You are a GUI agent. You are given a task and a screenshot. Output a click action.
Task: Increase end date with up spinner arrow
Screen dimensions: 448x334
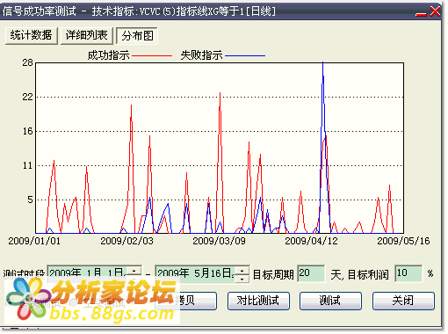click(x=242, y=271)
